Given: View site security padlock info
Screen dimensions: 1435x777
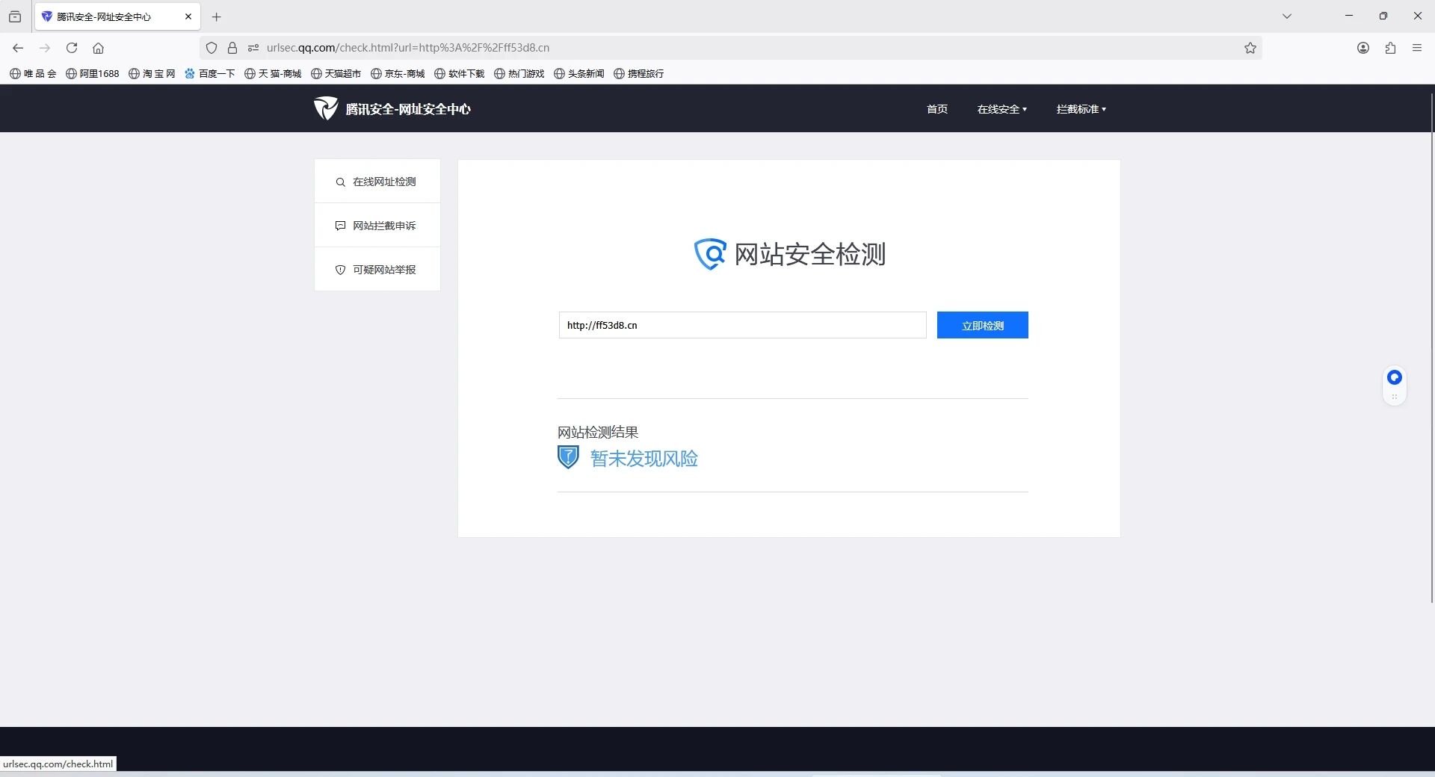Looking at the screenshot, I should [232, 48].
